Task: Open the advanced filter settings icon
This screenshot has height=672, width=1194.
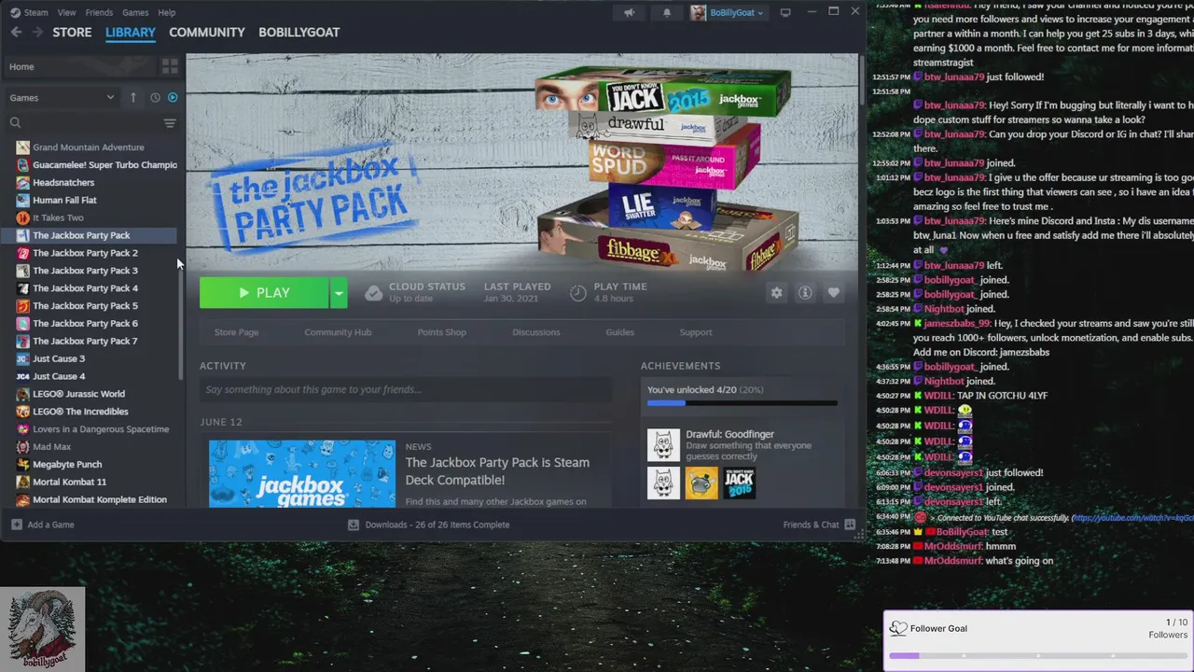Action: [x=170, y=122]
